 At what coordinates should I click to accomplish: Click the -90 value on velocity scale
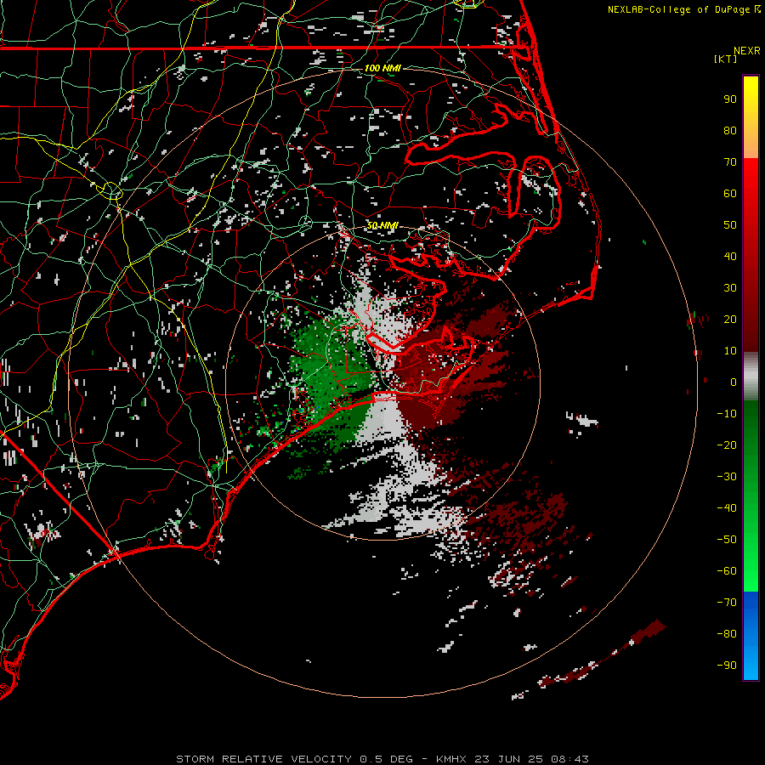(727, 666)
